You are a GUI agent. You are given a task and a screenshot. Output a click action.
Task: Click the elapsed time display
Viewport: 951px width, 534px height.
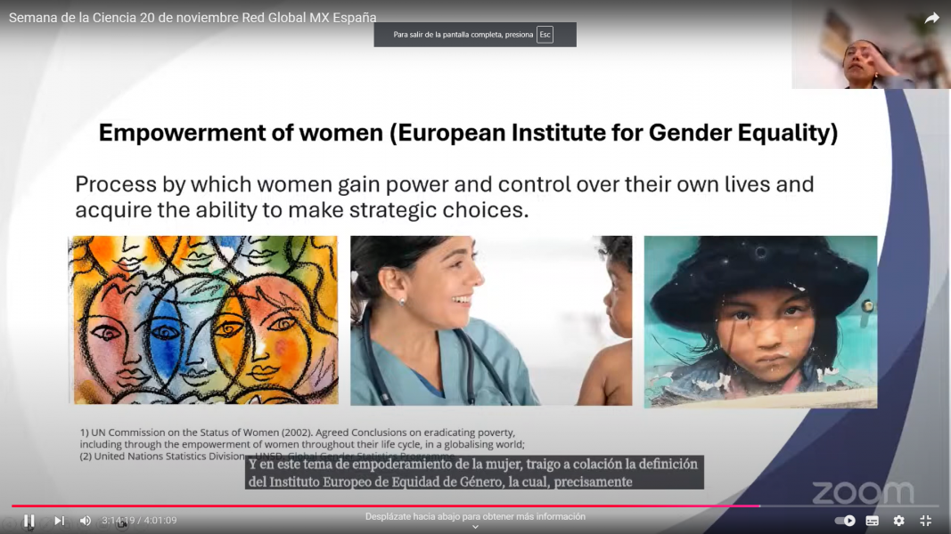pyautogui.click(x=118, y=521)
